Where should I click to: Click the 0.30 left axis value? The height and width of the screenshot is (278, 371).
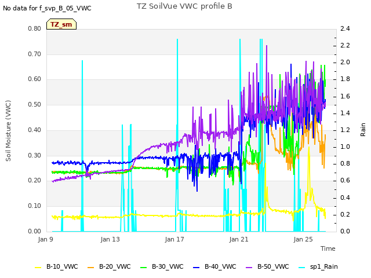tap(35, 155)
